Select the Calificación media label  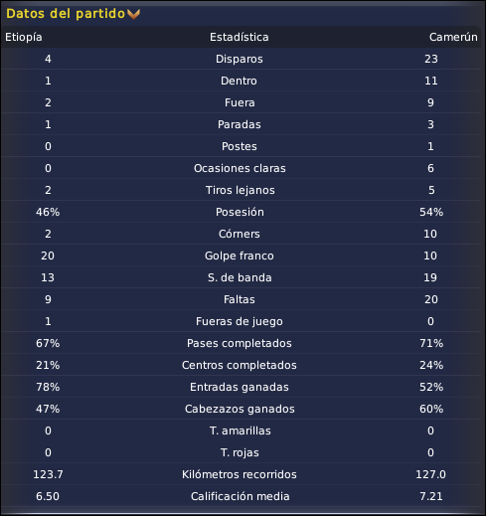tap(241, 496)
